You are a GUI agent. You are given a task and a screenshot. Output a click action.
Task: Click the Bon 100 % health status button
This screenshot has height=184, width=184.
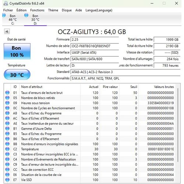(17, 51)
